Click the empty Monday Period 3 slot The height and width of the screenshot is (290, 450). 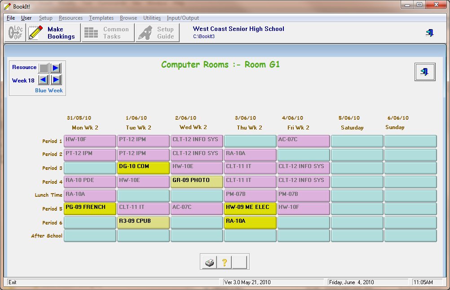click(90, 168)
